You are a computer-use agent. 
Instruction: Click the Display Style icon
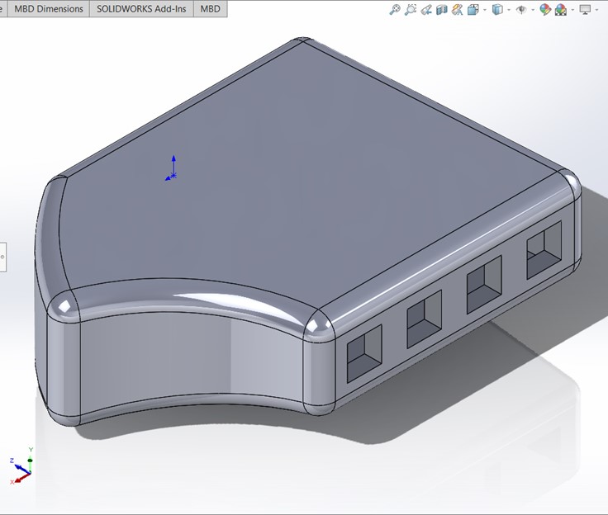tap(497, 9)
